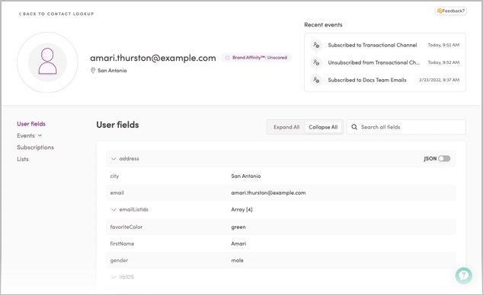Toggle the JSON switch for address
483x295 pixels.
(444, 159)
